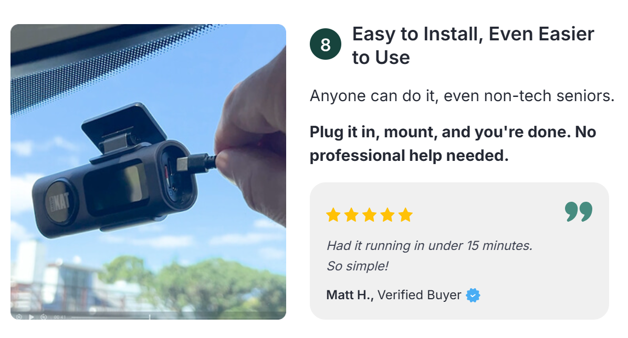
Task: Click the rewind icon in video controls
Action: point(19,317)
